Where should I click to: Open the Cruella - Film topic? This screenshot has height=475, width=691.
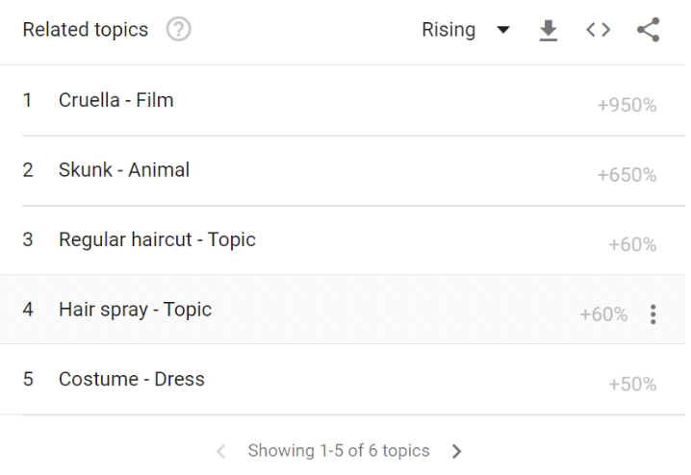[115, 100]
